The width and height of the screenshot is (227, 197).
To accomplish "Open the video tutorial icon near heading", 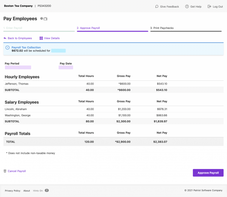I will 46,18.
